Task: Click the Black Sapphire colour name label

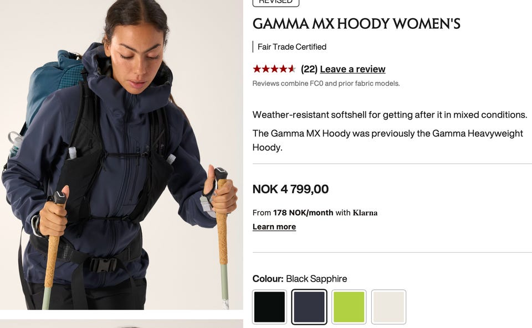Action: (316, 279)
